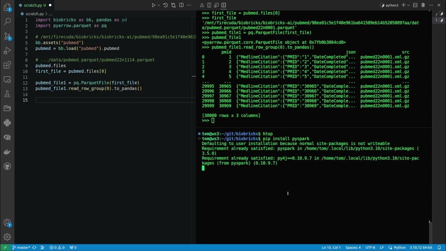
Task: Open the R extension view
Action: [7, 137]
